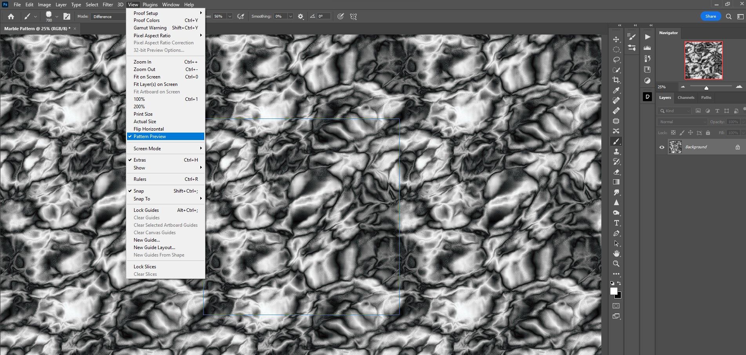Open the Filter menu

pyautogui.click(x=107, y=4)
